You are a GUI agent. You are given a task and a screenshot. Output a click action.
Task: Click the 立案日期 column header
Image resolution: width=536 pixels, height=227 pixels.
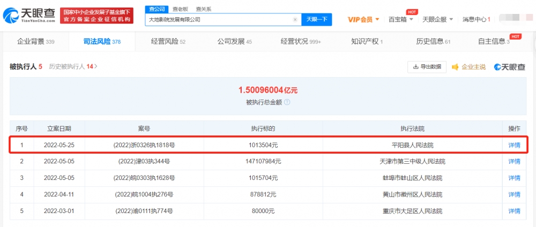(59, 128)
